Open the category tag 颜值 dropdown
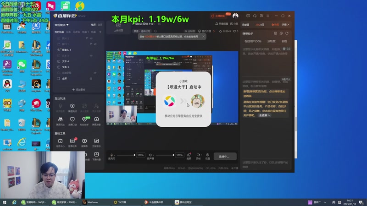Viewport: 367px width, 206px height. pyautogui.click(x=142, y=31)
